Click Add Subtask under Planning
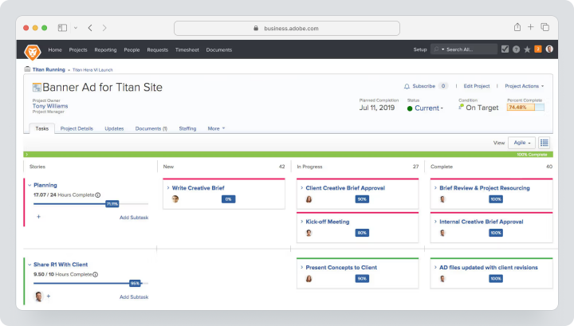 click(134, 218)
